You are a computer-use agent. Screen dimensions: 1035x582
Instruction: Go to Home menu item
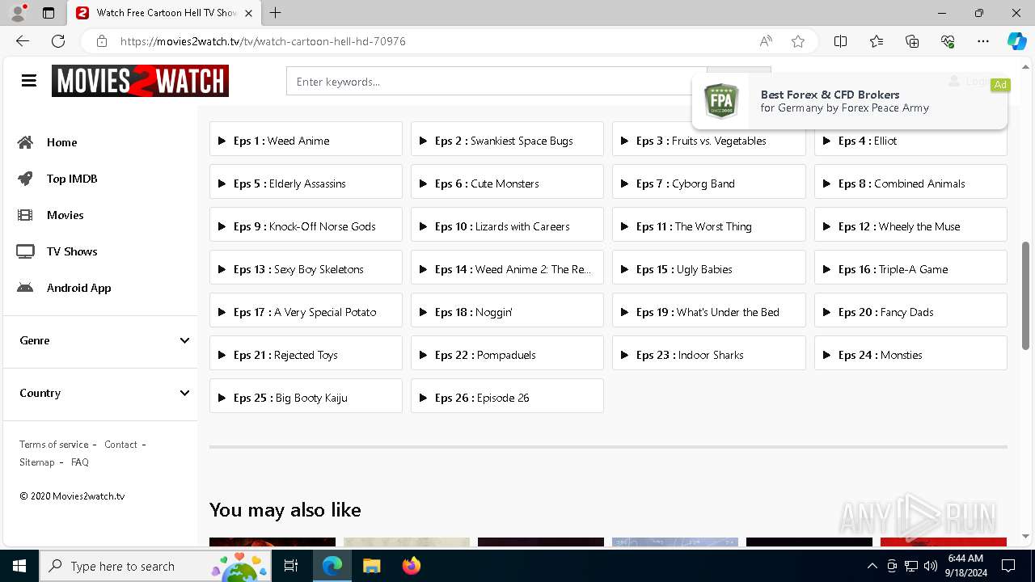[x=61, y=142]
